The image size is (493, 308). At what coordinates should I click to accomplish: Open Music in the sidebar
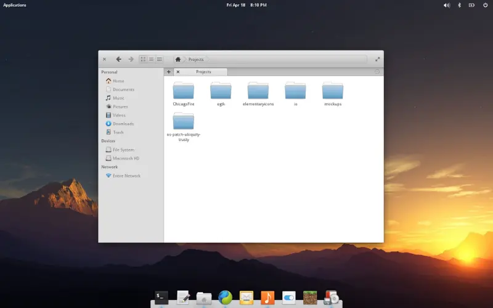click(115, 98)
